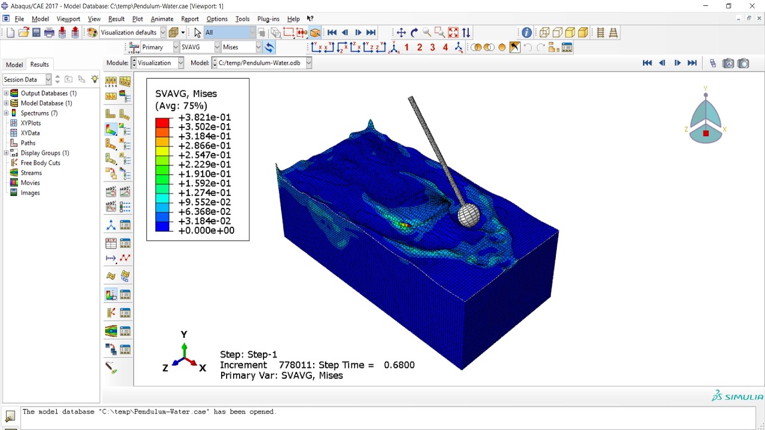This screenshot has width=765, height=430.
Task: Capture viewport with the camera icon
Action: tap(743, 63)
